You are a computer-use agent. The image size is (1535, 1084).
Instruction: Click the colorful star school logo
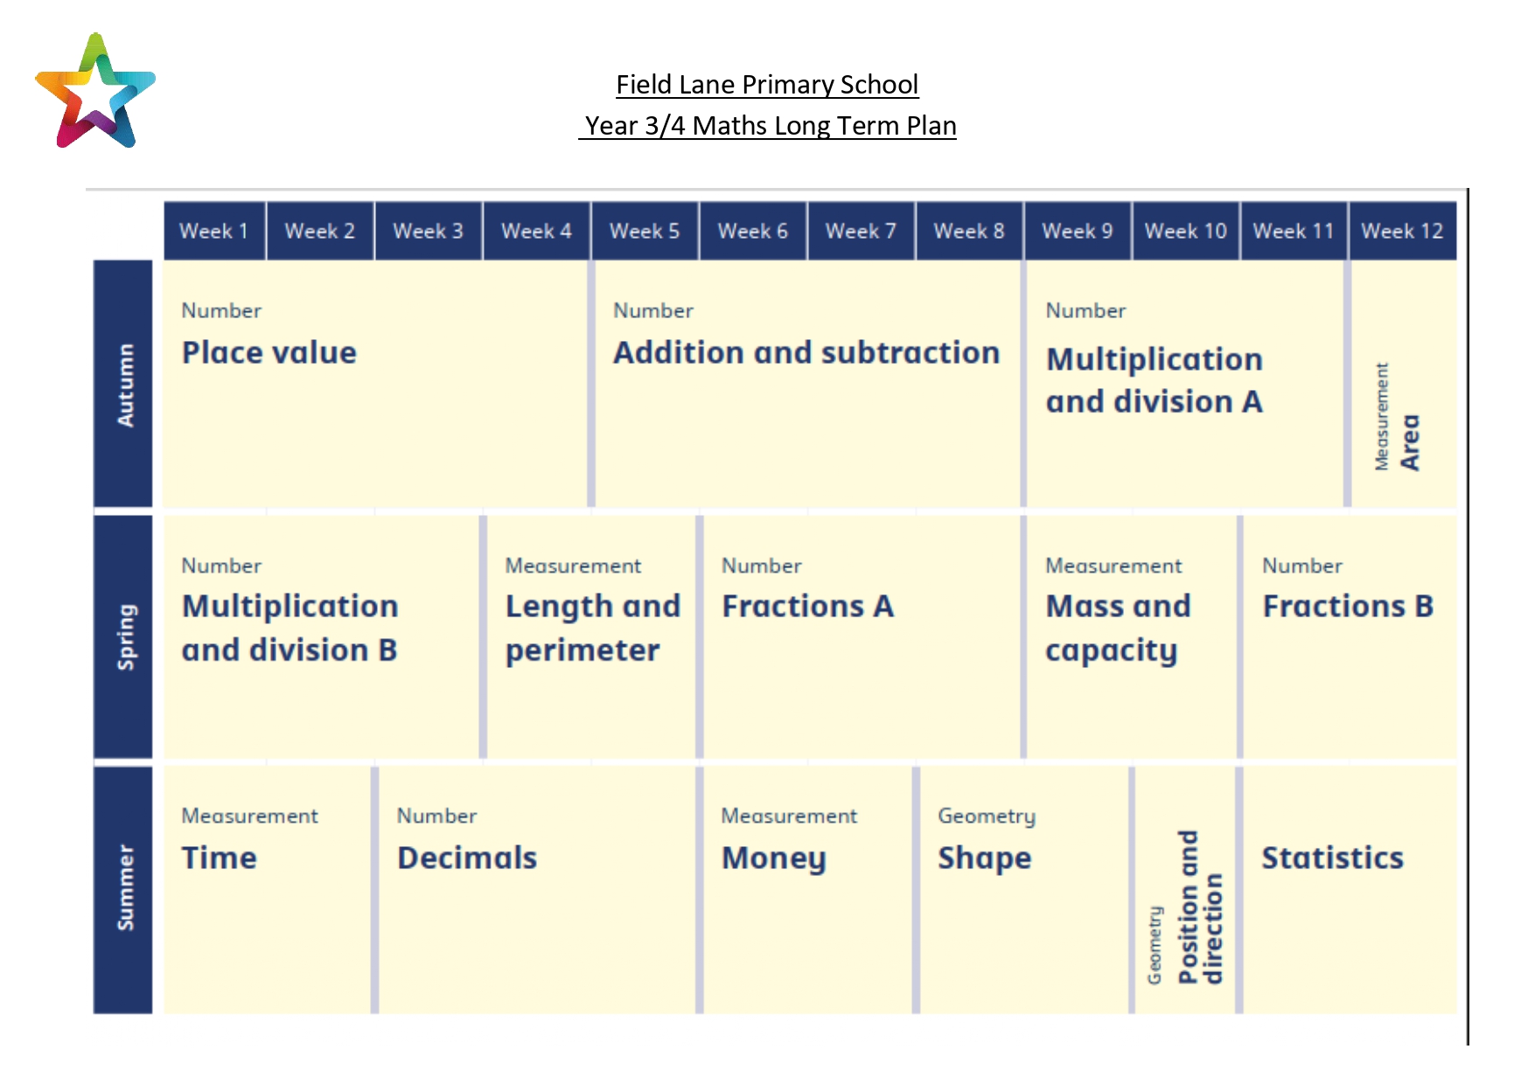95,91
